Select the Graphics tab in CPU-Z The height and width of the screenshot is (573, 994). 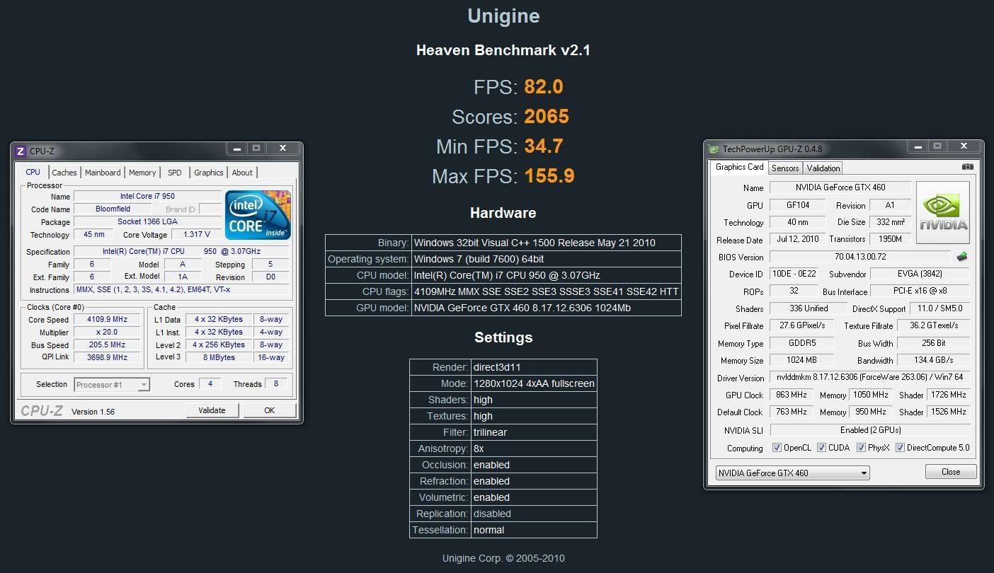tap(209, 173)
